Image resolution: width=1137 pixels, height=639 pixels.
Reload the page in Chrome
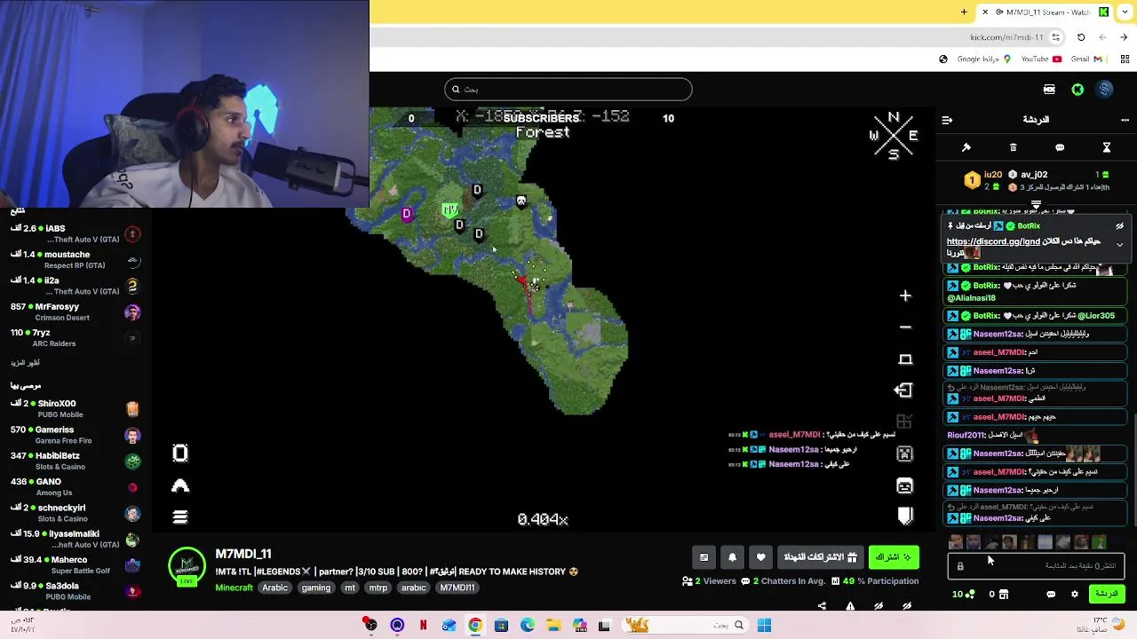coord(1081,37)
